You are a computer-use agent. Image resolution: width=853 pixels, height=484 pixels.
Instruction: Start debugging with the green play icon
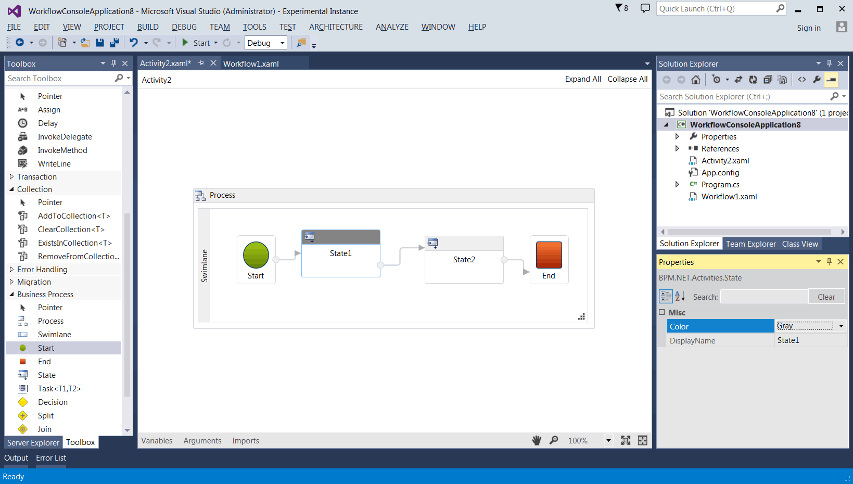click(x=185, y=43)
